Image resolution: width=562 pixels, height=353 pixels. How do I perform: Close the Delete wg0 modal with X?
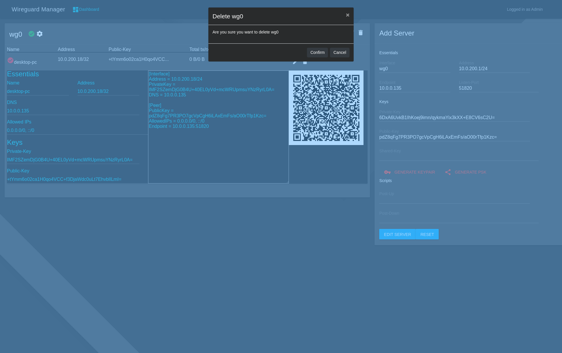pos(347,15)
